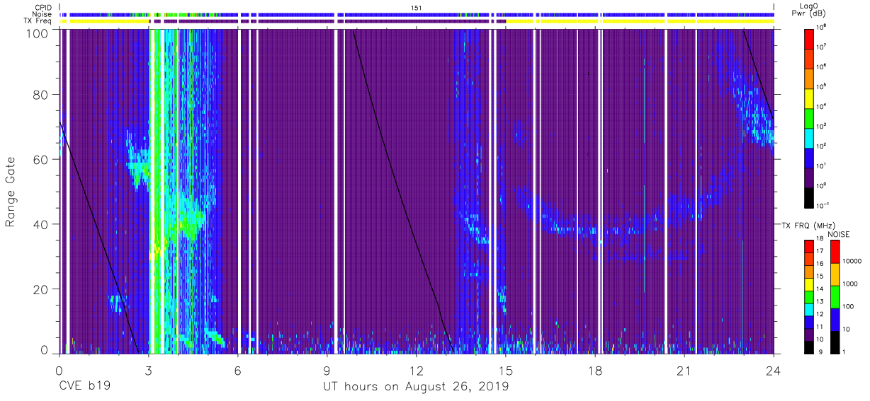The height and width of the screenshot is (401, 870).
Task: Click the CPID value '151' above the plot
Action: click(417, 7)
